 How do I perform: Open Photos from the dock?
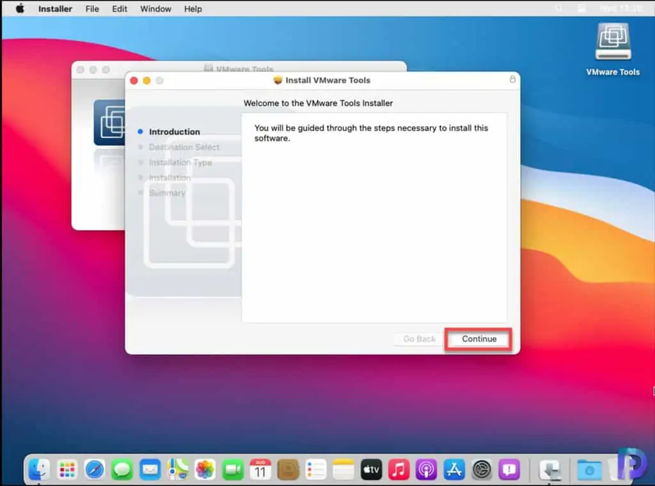pyautogui.click(x=205, y=470)
